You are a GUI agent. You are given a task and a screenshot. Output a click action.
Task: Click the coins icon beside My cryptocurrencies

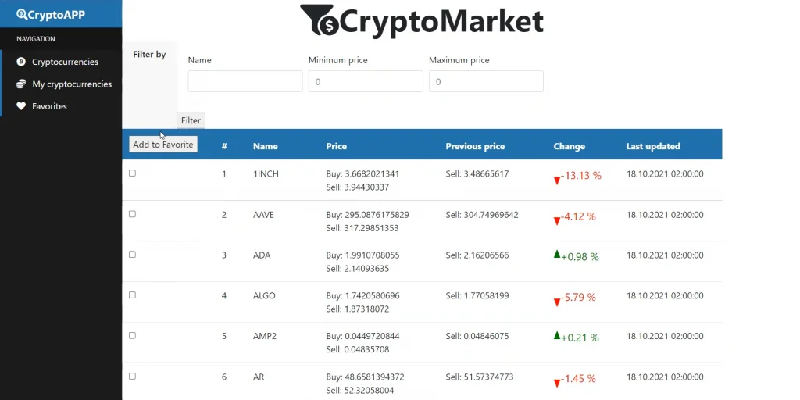[x=21, y=84]
